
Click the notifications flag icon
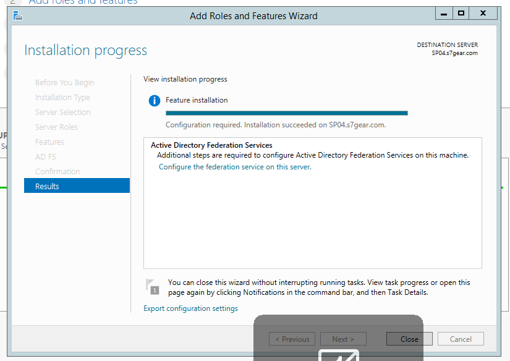click(x=152, y=286)
